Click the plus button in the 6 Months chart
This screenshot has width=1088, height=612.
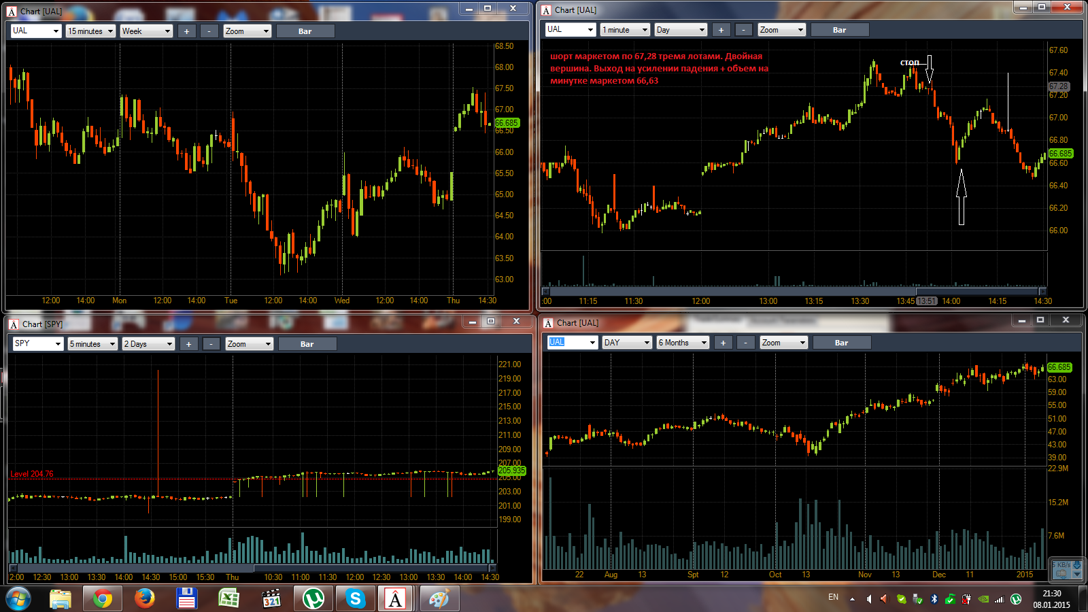724,343
